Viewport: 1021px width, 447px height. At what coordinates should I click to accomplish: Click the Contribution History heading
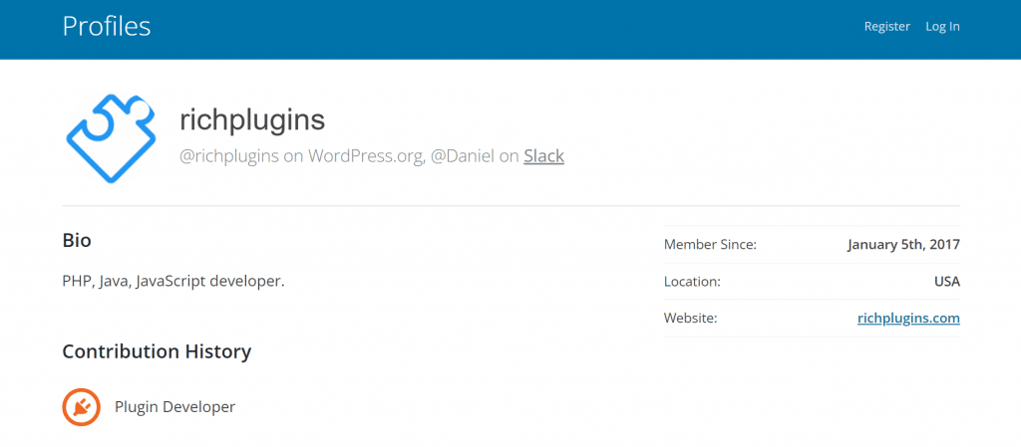pyautogui.click(x=157, y=351)
